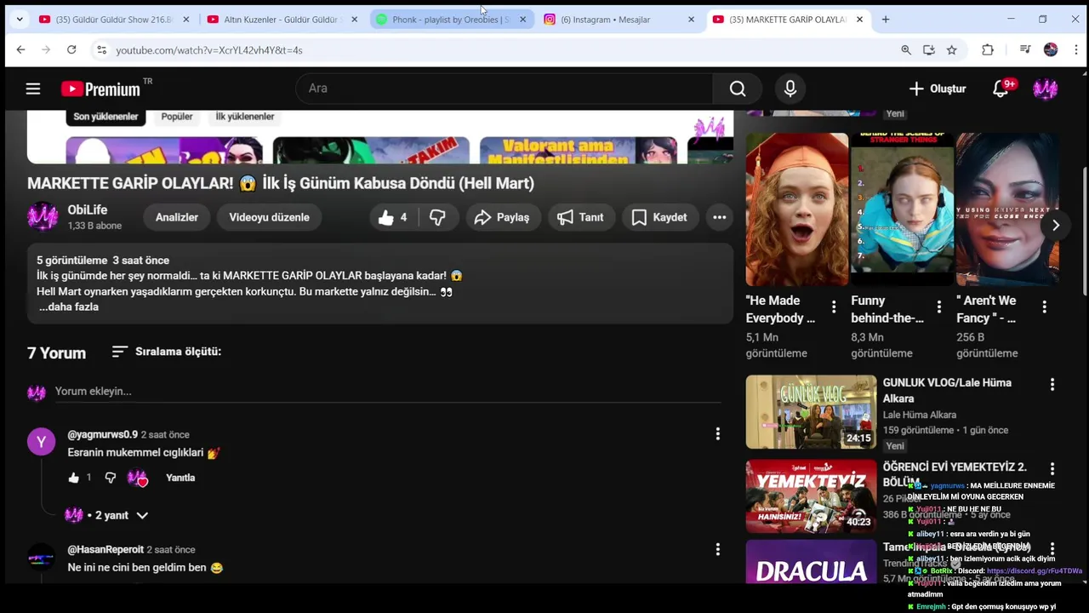Switch to Instagram Mesajlar tab
The width and height of the screenshot is (1089, 613).
(x=618, y=20)
